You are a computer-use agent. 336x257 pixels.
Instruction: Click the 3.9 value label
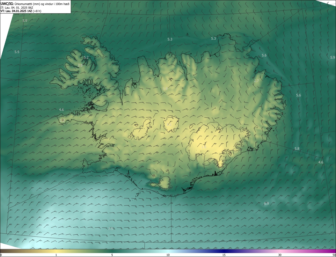pos(25,20)
